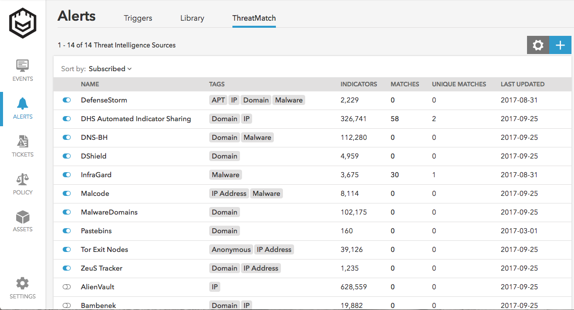Viewport: 574px width, 310px height.
Task: Open the Pastebins source entry
Action: (97, 231)
